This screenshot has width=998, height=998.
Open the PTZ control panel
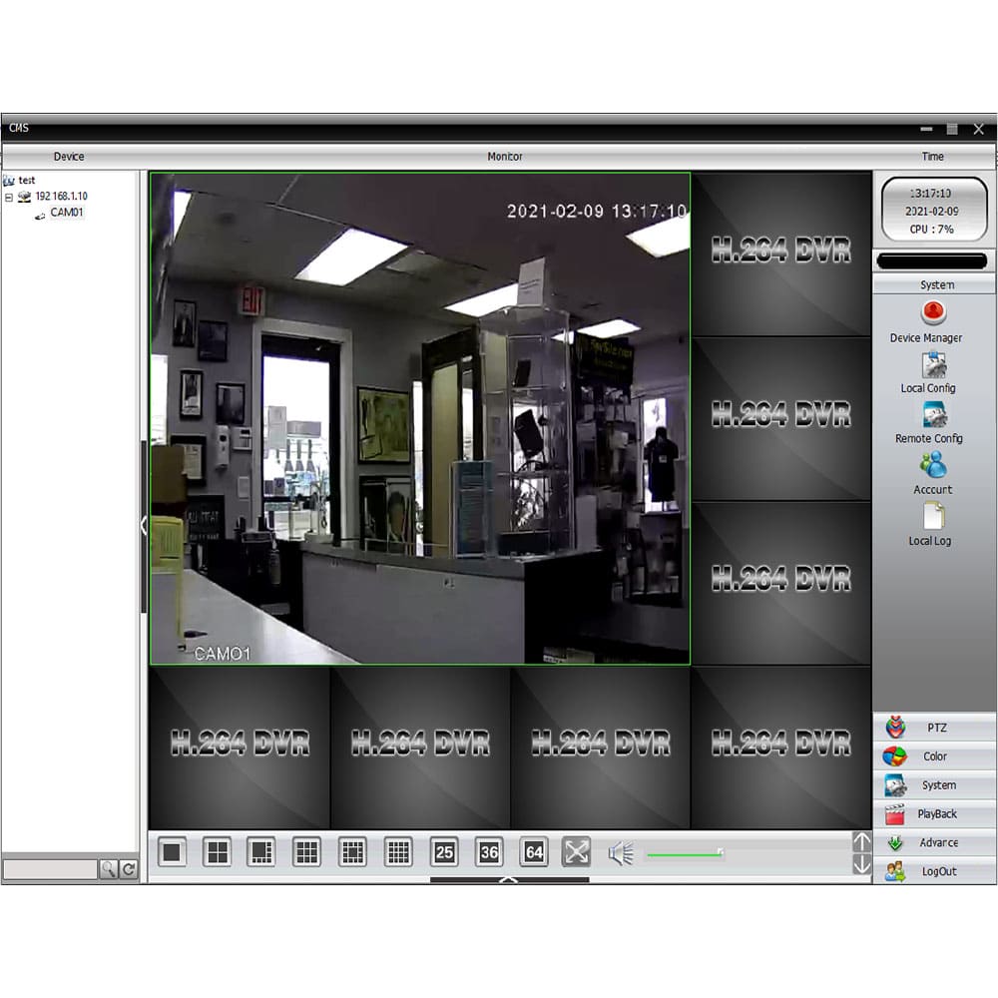(x=933, y=727)
